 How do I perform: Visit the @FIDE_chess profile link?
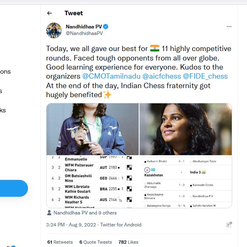[x=205, y=76]
